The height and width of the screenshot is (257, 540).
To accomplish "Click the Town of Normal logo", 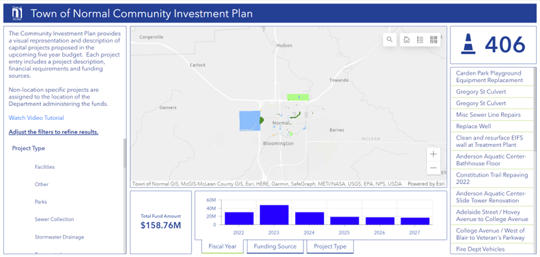I will 17,13.
